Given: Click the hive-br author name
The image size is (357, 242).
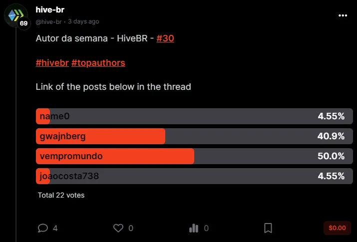Looking at the screenshot, I should [x=50, y=10].
